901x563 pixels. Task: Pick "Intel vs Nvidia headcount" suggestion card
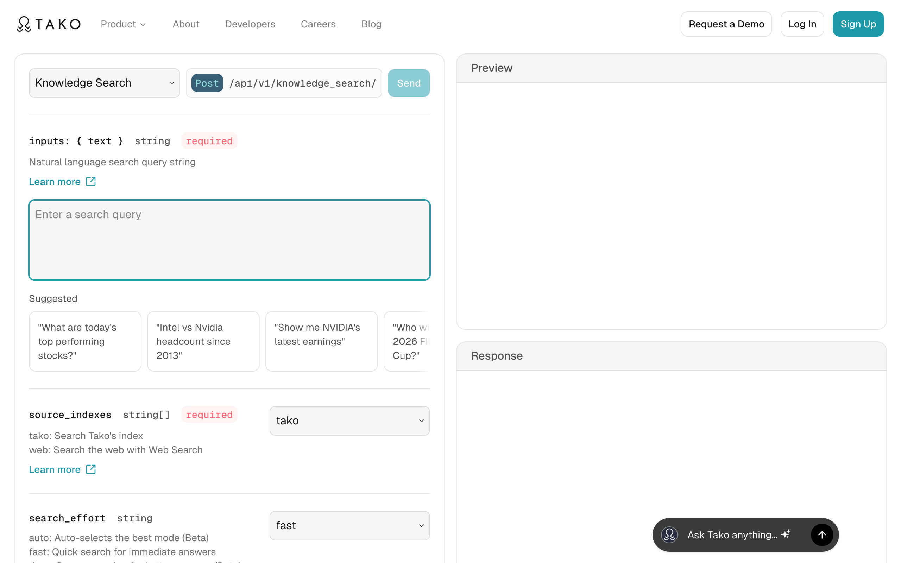pos(203,341)
